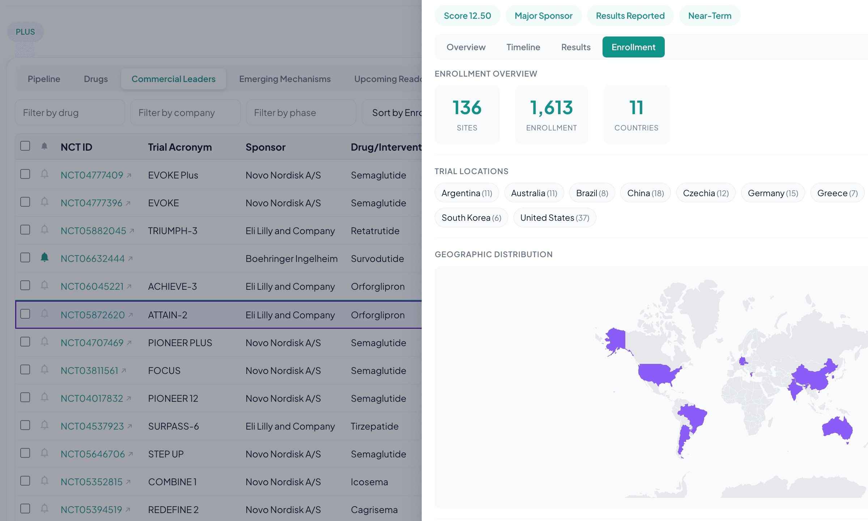Click the bell icon in table header

coord(44,146)
